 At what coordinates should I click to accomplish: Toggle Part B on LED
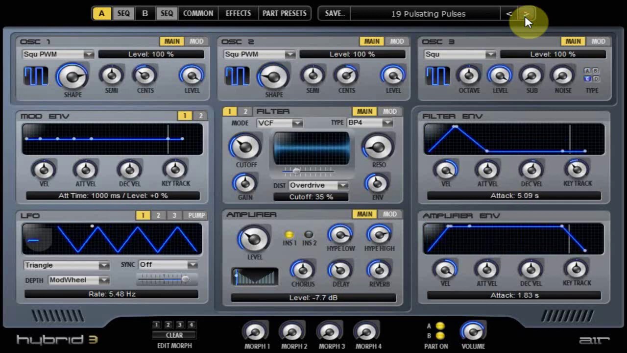point(440,335)
